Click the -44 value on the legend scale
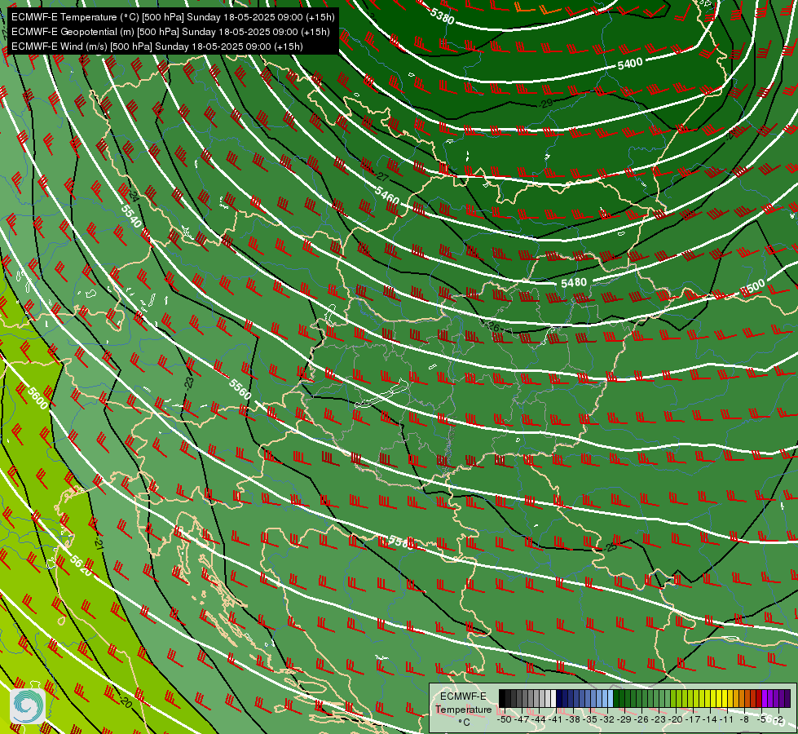The width and height of the screenshot is (798, 734). (539, 719)
